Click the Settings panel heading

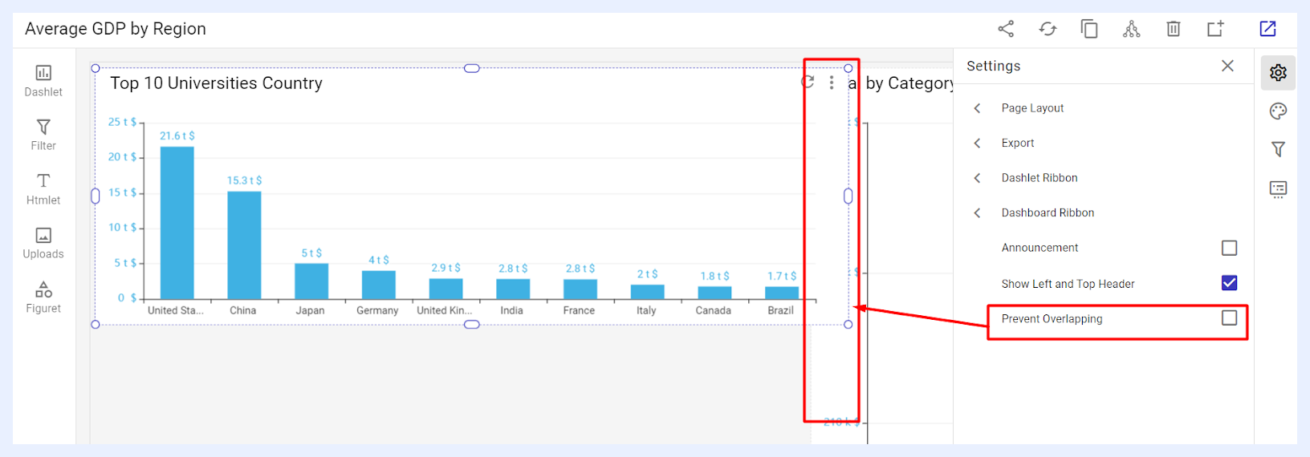(x=994, y=66)
